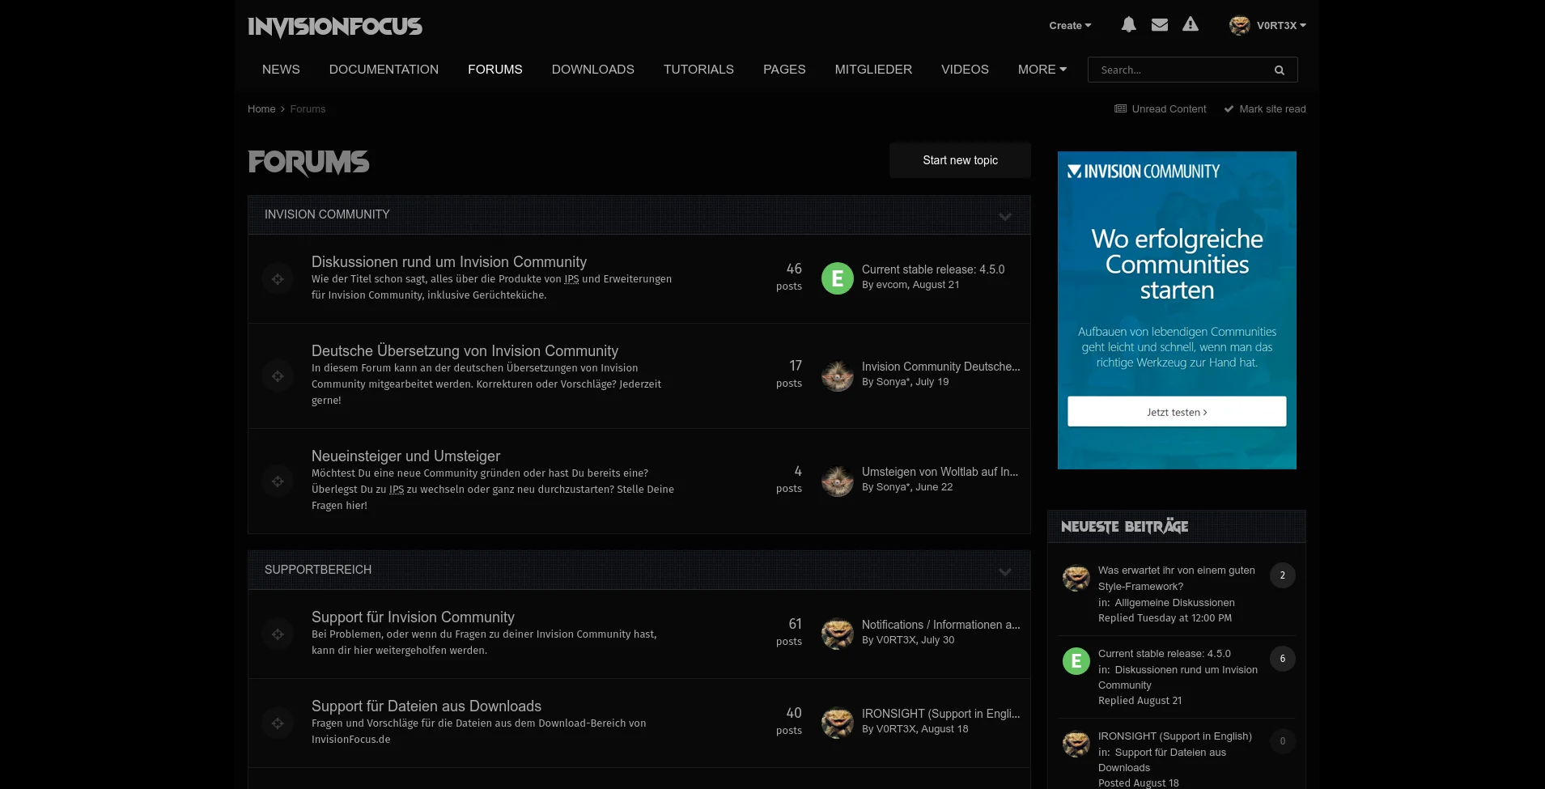
Task: Click forum icon beside Neueinsteiger und Umsteiger
Action: click(278, 481)
